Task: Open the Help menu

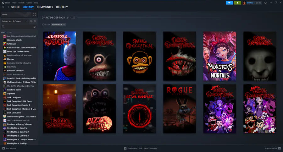Action: click(x=36, y=3)
